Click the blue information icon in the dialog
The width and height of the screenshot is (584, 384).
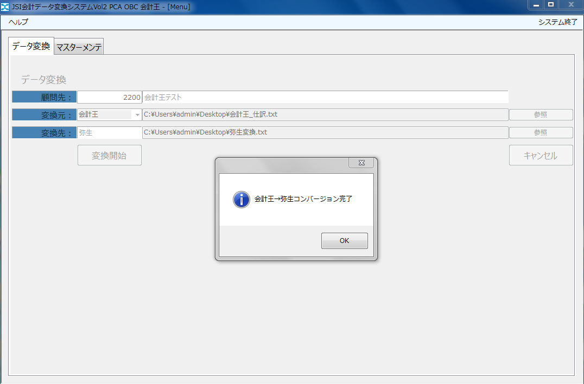(241, 199)
